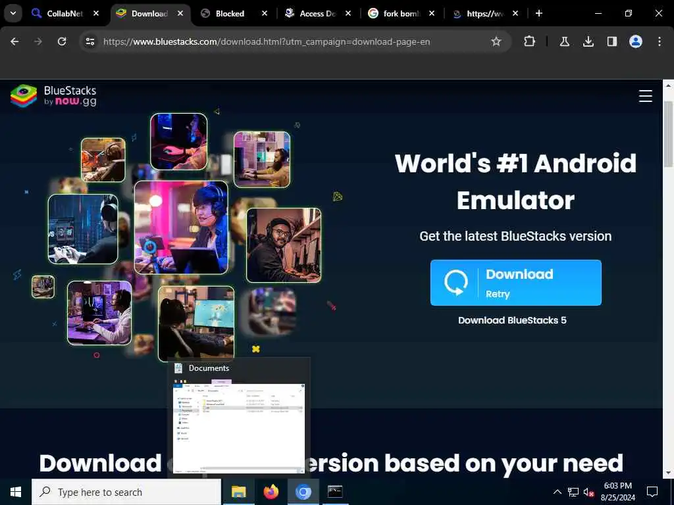Open Chrome Labs flask icon
This screenshot has width=674, height=505.
coord(564,41)
